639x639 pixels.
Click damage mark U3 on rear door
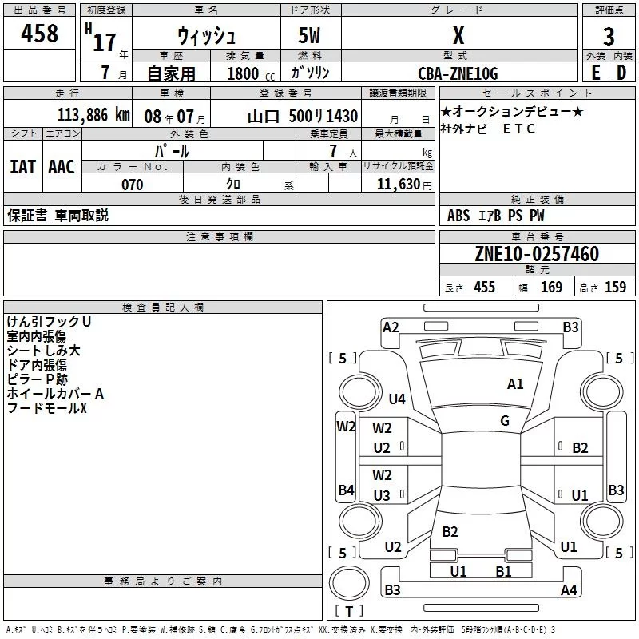pos(382,495)
